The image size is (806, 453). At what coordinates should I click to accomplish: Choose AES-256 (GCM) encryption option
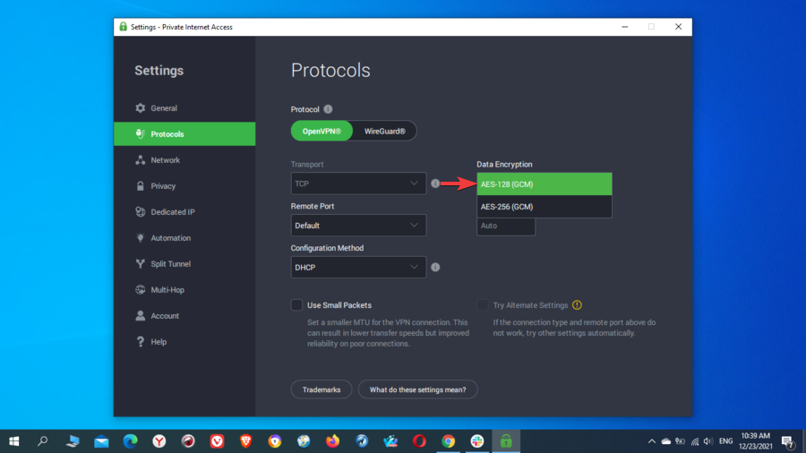point(544,207)
